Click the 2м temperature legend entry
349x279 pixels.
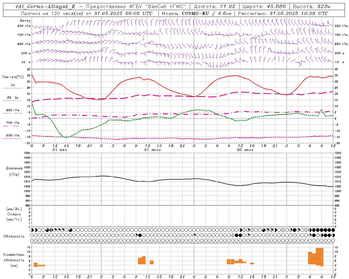pos(13,85)
